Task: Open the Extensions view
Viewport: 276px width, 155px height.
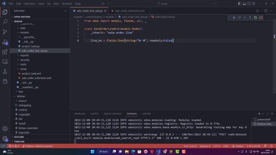Action: coord(5,52)
